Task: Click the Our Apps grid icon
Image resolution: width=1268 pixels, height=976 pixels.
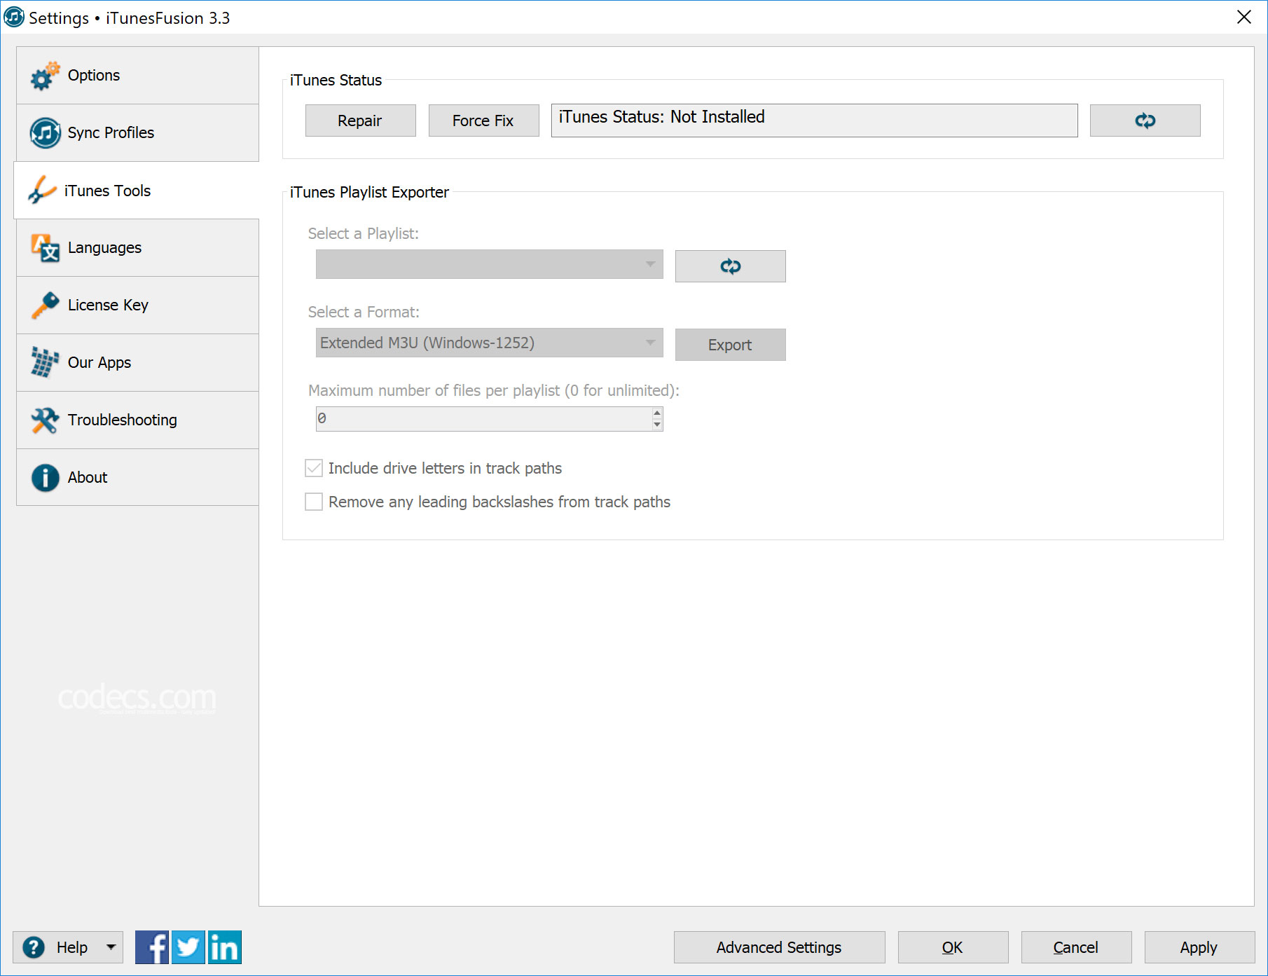Action: 45,362
